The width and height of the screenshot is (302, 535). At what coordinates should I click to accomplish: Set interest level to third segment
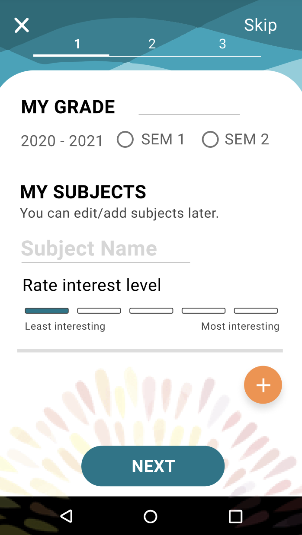[x=151, y=311]
